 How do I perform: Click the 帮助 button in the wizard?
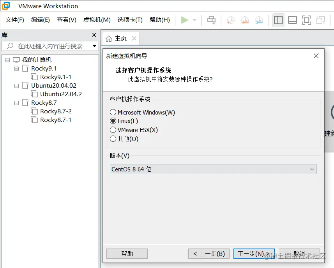(127, 254)
